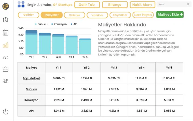Switch to the Varlıklar tab
The image size is (193, 121).
(x=97, y=15)
